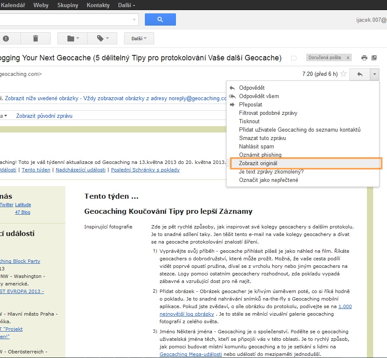Toggle the more-actions arrow next to reply
This screenshot has width=387, height=358.
pos(374,74)
